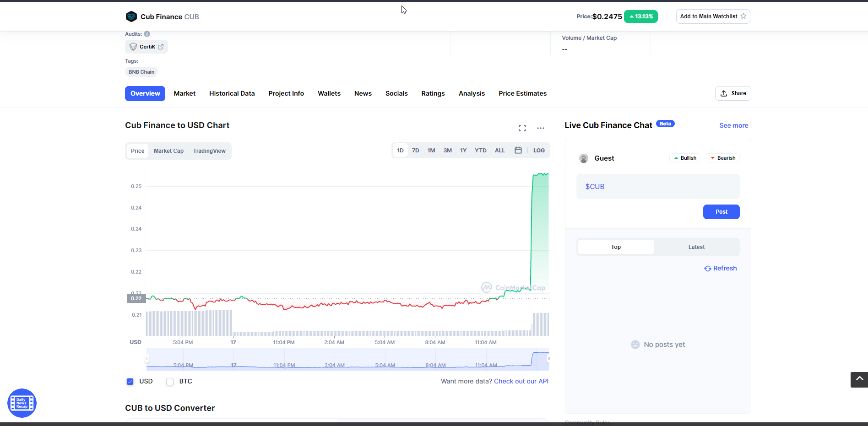Open the Ratings tab

tap(433, 93)
